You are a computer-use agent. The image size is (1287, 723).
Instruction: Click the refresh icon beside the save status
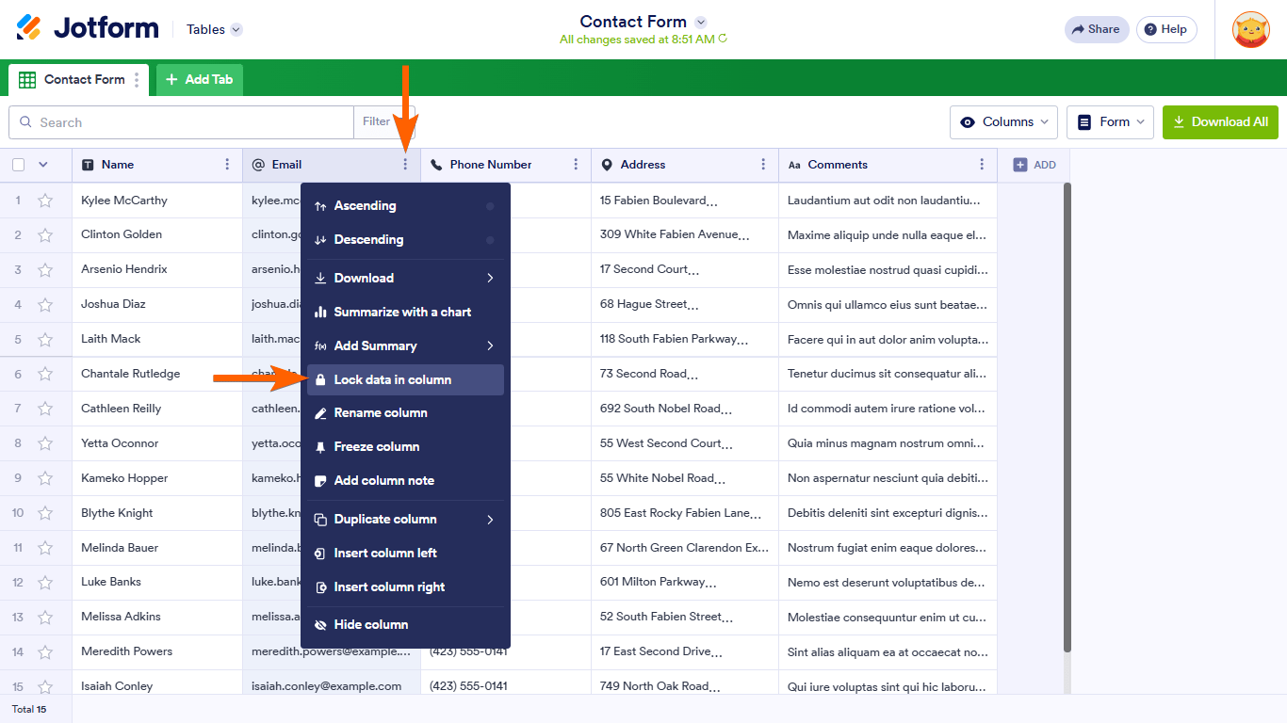click(x=722, y=40)
